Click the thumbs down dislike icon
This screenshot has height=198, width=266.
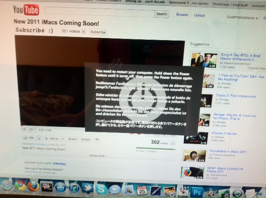(39, 138)
